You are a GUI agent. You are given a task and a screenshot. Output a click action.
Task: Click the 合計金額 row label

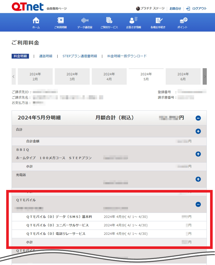click(x=33, y=141)
